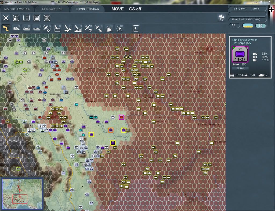275x211 pixels.
Task: Click the 171% stat value
Action: (265, 60)
